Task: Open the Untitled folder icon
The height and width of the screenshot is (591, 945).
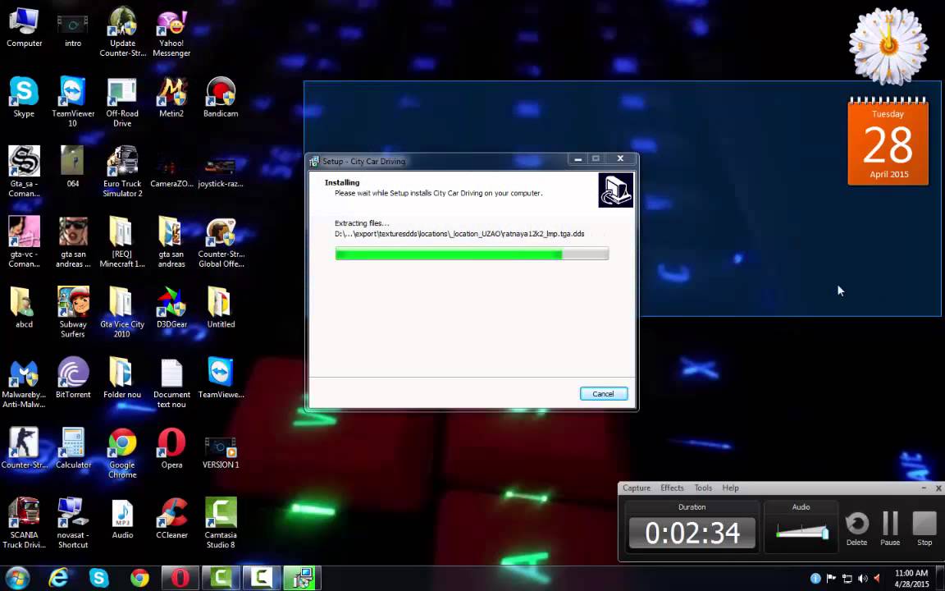Action: pyautogui.click(x=221, y=308)
